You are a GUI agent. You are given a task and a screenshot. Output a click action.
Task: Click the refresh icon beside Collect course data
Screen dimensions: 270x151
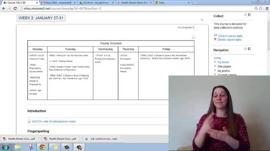[215, 35]
